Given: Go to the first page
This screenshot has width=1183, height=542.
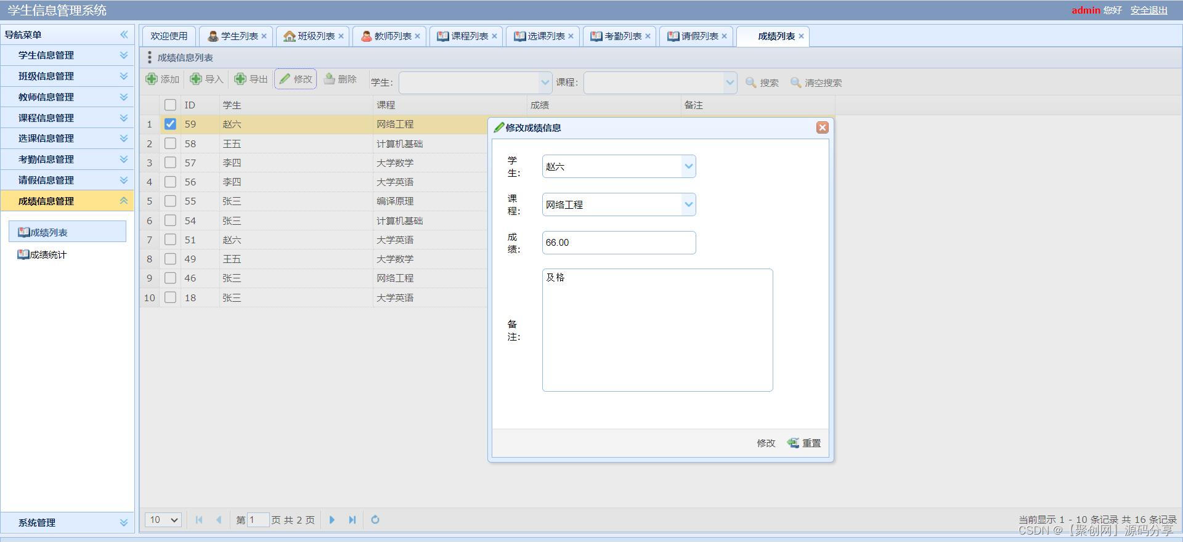Looking at the screenshot, I should pyautogui.click(x=199, y=520).
